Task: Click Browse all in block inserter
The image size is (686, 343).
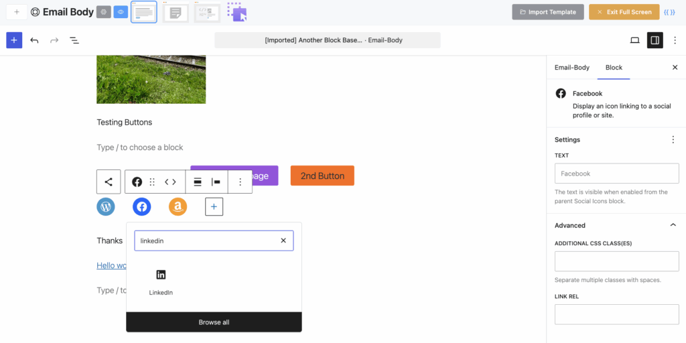Action: (214, 322)
